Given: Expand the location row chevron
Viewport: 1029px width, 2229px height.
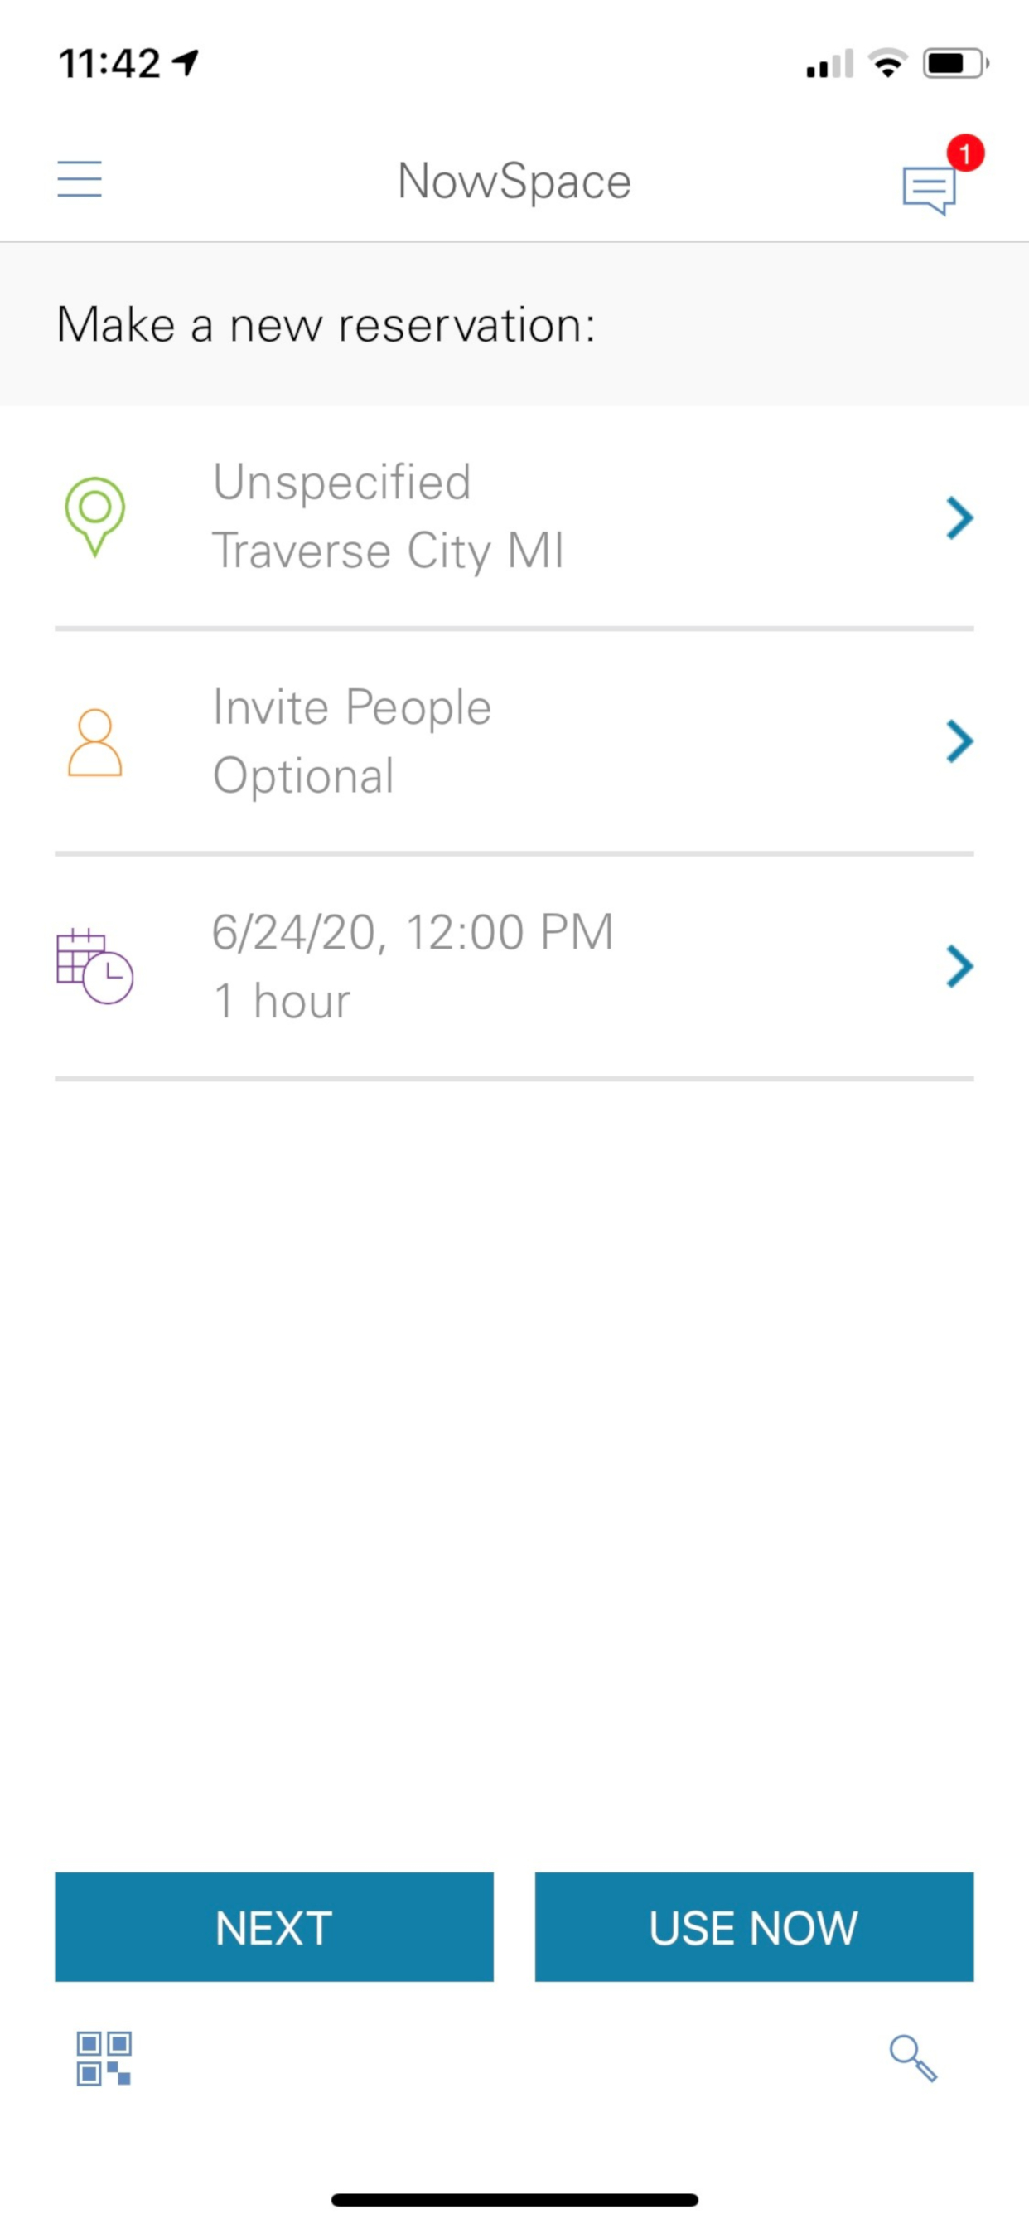Looking at the screenshot, I should [x=959, y=518].
